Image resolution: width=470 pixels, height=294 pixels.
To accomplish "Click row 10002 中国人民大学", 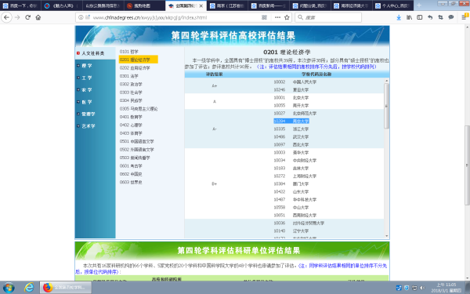I will 295,82.
